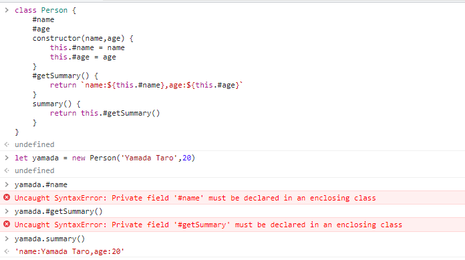Click the 'summary() {' method line
The image size is (465, 260).
[x=56, y=104]
